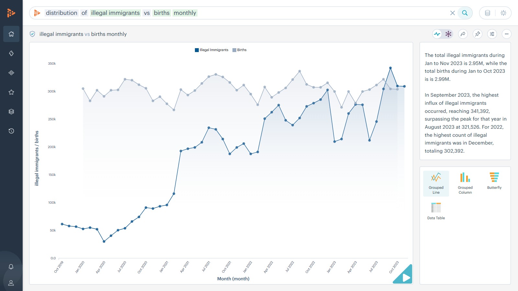
Task: Click the logo icon inside search bar
Action: tap(37, 13)
